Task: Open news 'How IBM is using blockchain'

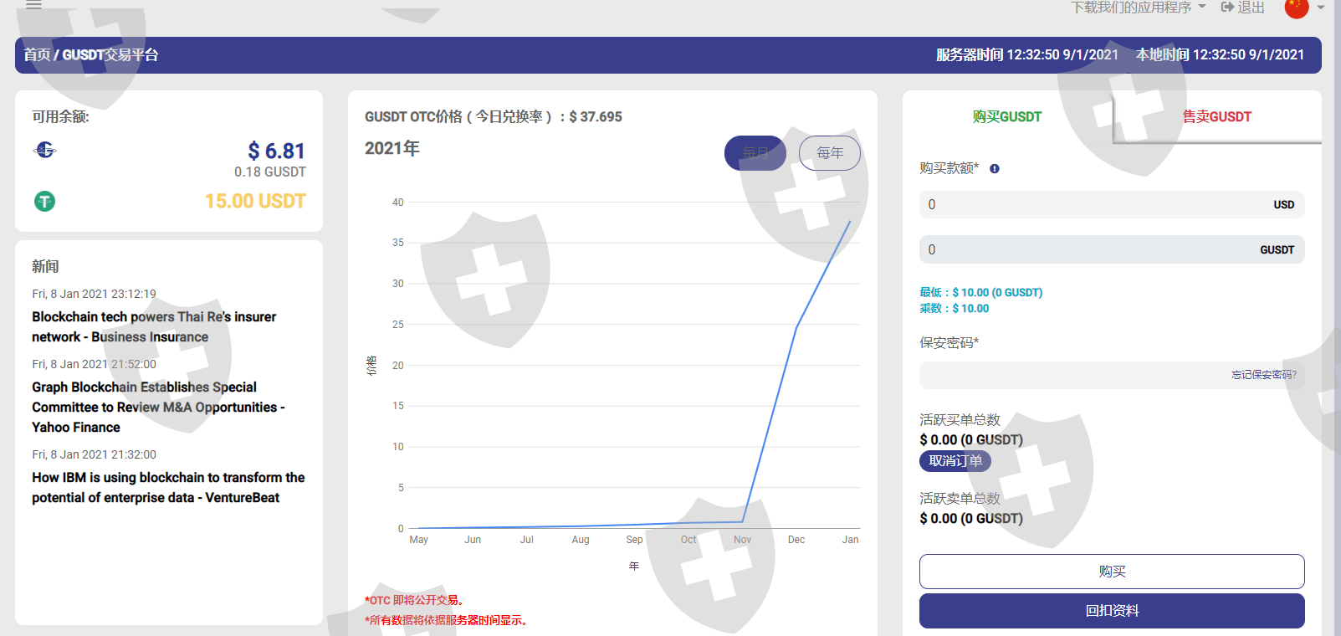Action: [x=168, y=488]
